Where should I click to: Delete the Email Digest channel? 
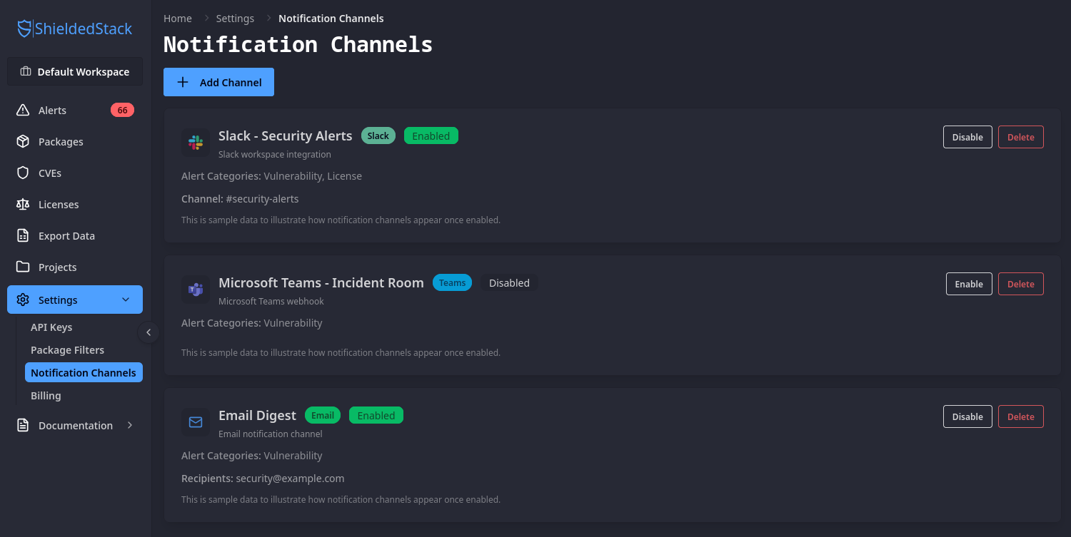[1020, 416]
